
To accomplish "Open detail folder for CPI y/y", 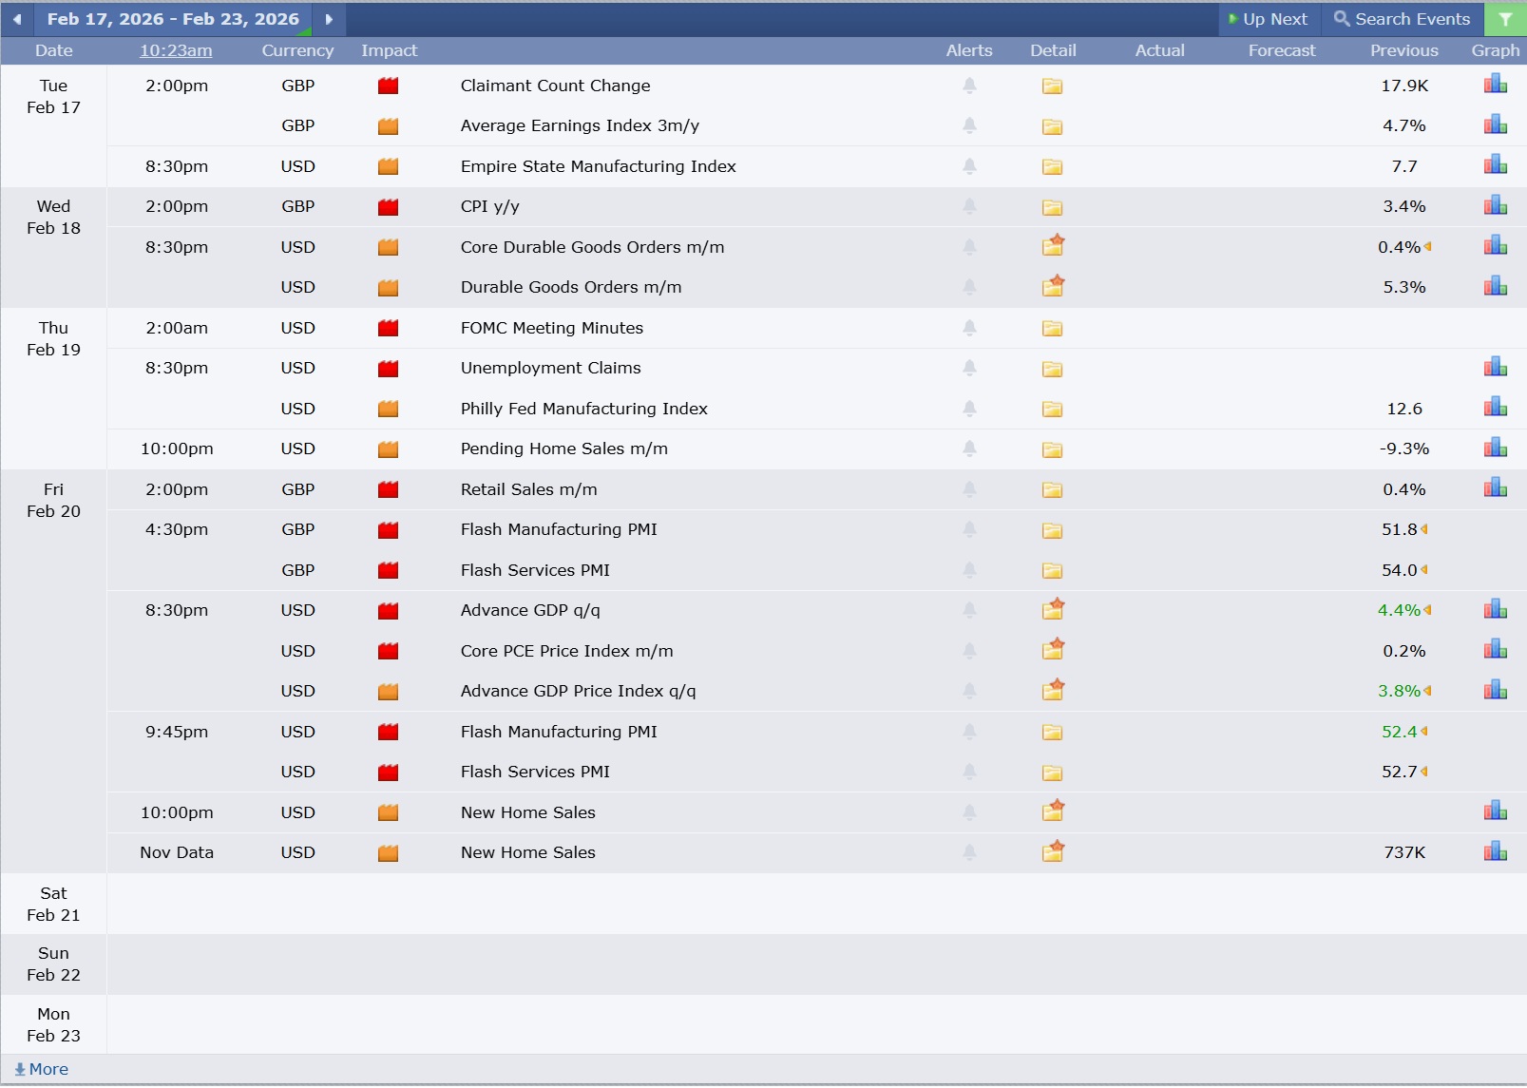I will (x=1052, y=207).
